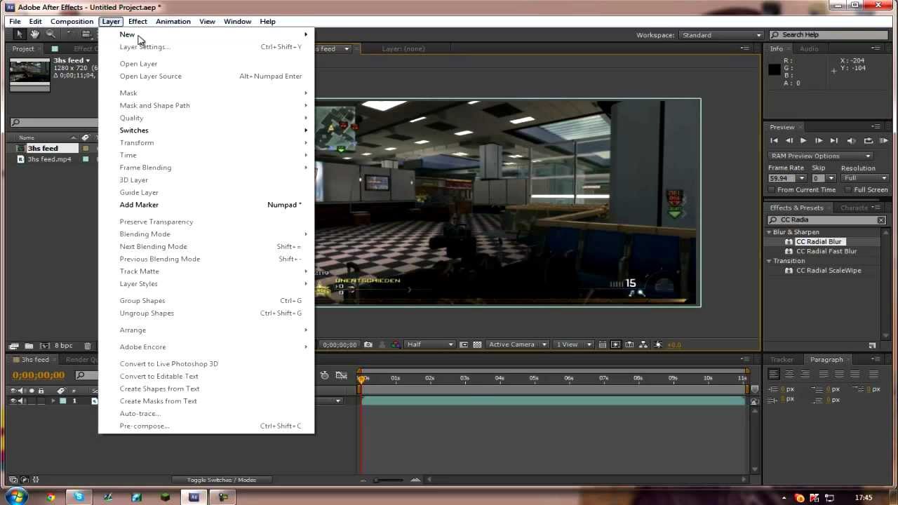Select the Selection arrow tool
This screenshot has height=505, width=898.
[x=19, y=34]
